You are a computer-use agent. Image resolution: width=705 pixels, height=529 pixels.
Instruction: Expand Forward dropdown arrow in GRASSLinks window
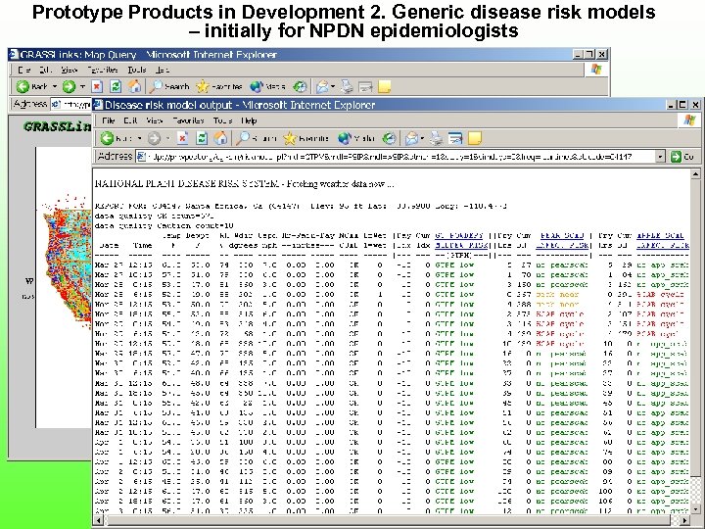pyautogui.click(x=82, y=86)
